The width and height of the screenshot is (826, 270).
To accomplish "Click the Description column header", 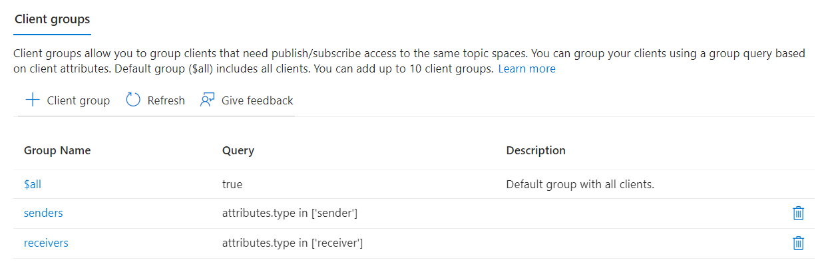I will (x=536, y=150).
